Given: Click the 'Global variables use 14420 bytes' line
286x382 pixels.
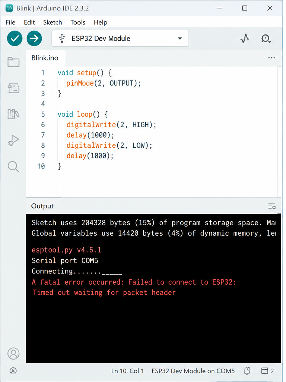Looking at the screenshot, I should tap(154, 233).
